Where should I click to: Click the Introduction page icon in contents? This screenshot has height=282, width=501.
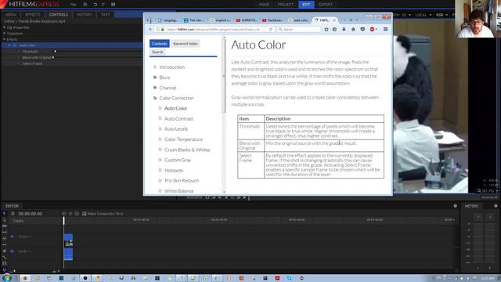click(155, 67)
